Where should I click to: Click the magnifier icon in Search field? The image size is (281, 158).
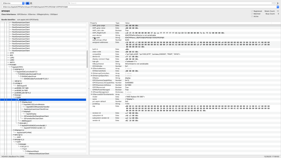coord(69,3)
